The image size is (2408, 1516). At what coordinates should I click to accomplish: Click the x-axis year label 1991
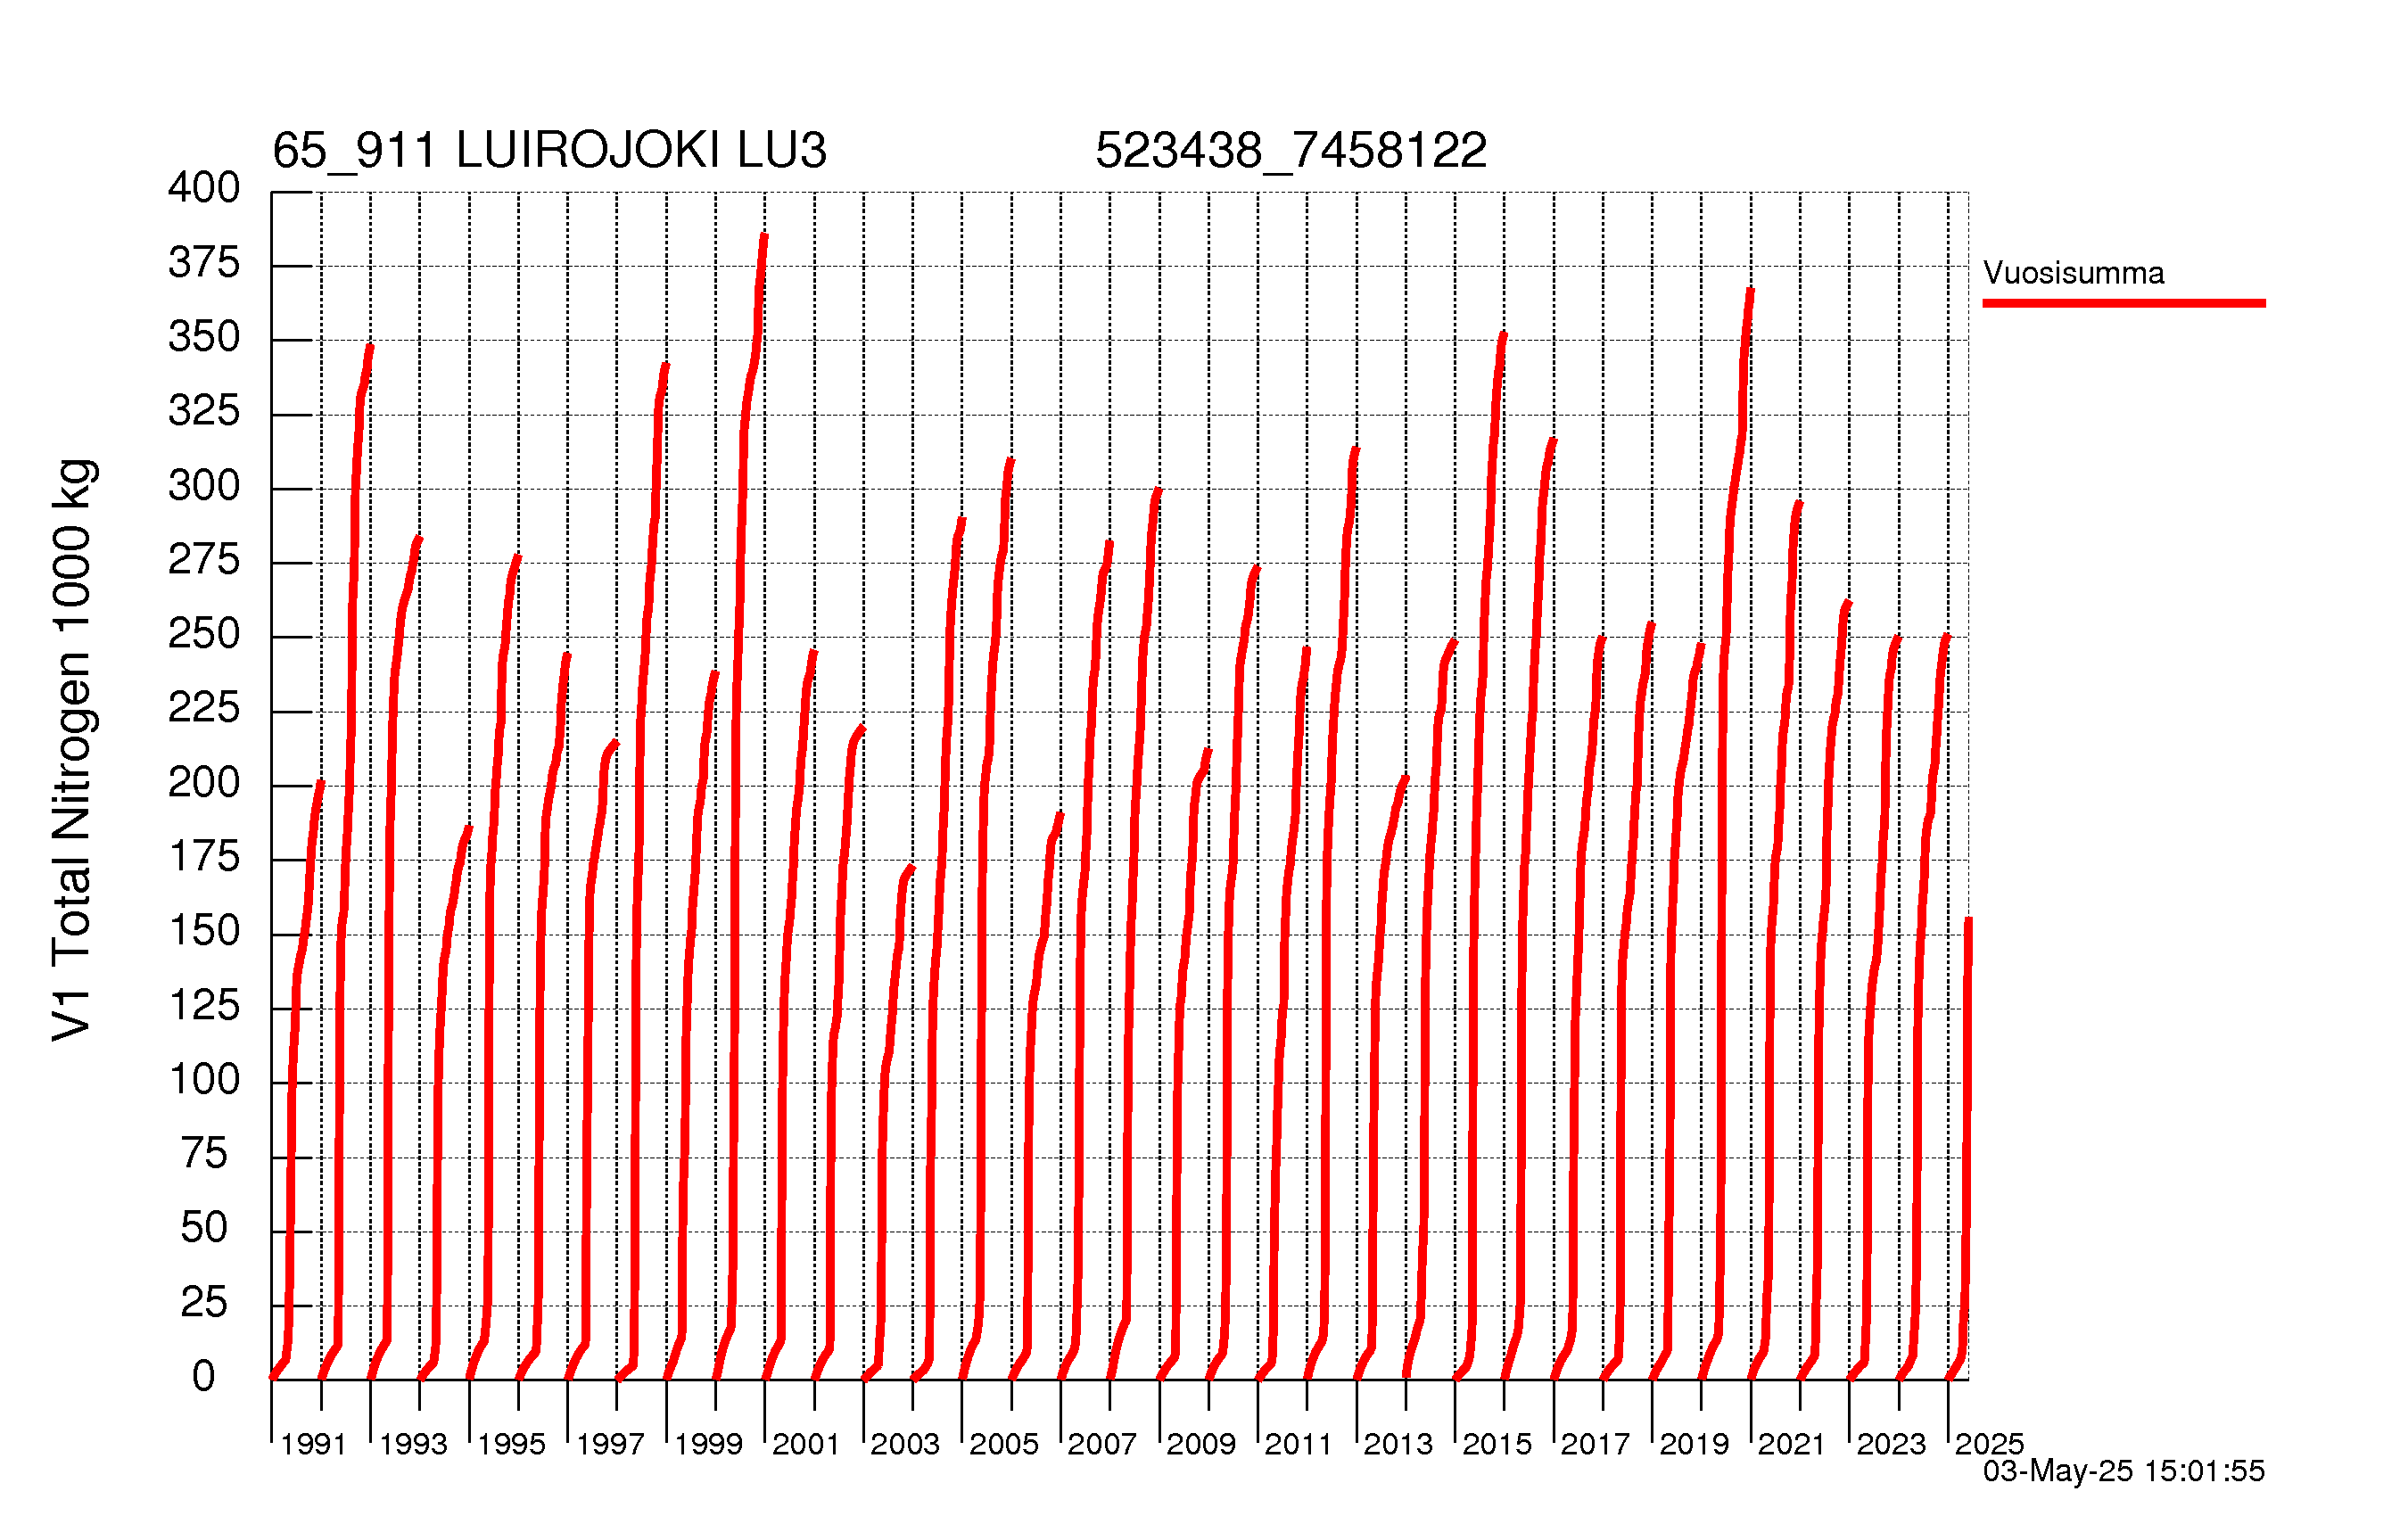pos(314,1445)
